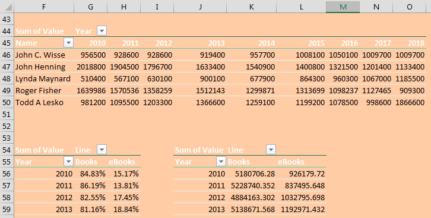
Task: Select the cell with value 1192971.432
Action: (x=301, y=209)
